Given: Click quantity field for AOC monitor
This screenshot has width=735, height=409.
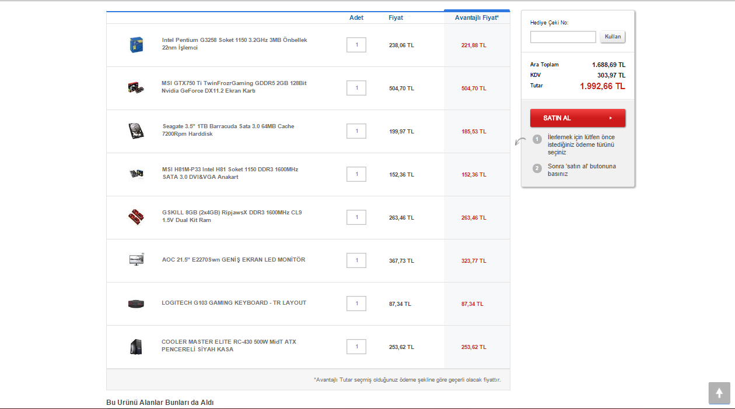Looking at the screenshot, I should point(356,260).
